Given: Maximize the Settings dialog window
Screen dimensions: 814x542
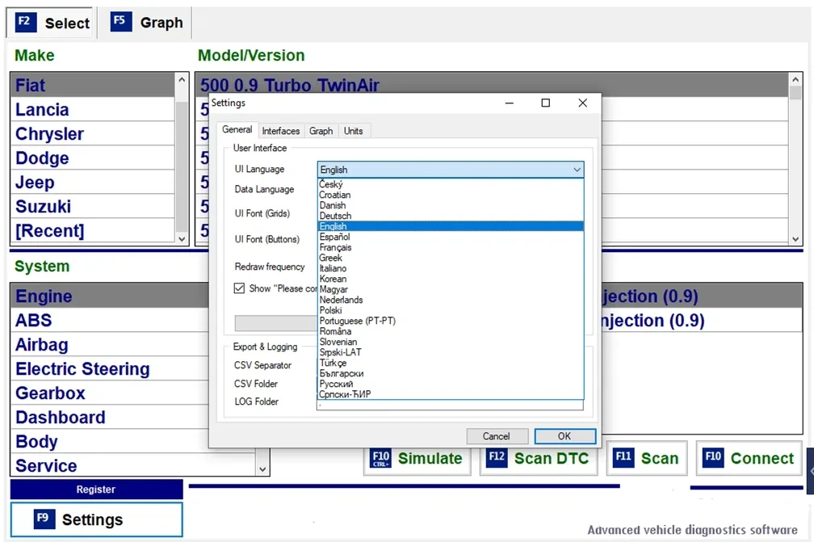Looking at the screenshot, I should (x=546, y=103).
